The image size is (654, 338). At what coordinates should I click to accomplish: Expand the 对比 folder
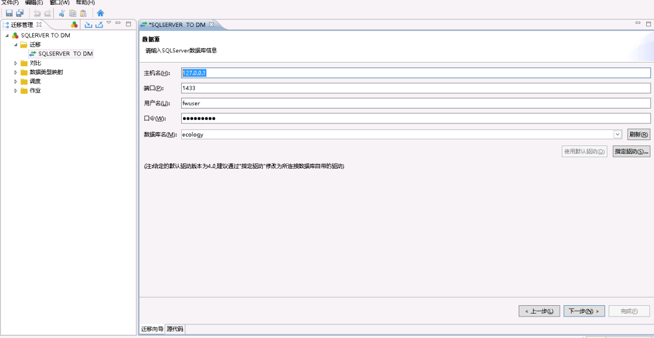click(x=16, y=63)
